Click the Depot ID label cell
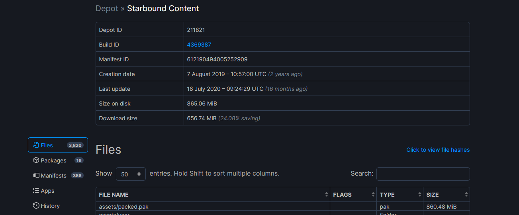This screenshot has height=215, width=519. pyautogui.click(x=140, y=30)
